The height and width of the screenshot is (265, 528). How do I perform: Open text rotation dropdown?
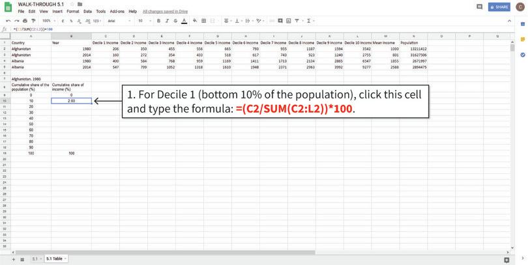pos(259,21)
